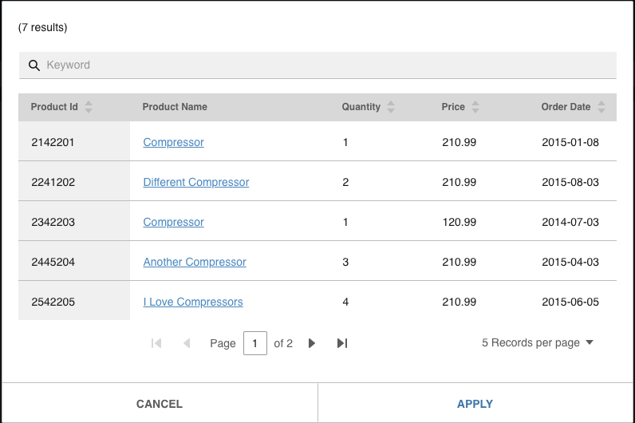
Task: Focus the Keyword search field
Action: (x=317, y=65)
